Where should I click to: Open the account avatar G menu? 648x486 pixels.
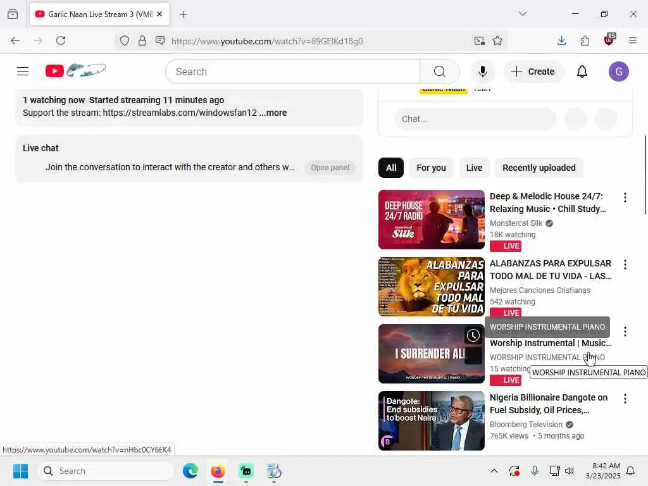618,72
